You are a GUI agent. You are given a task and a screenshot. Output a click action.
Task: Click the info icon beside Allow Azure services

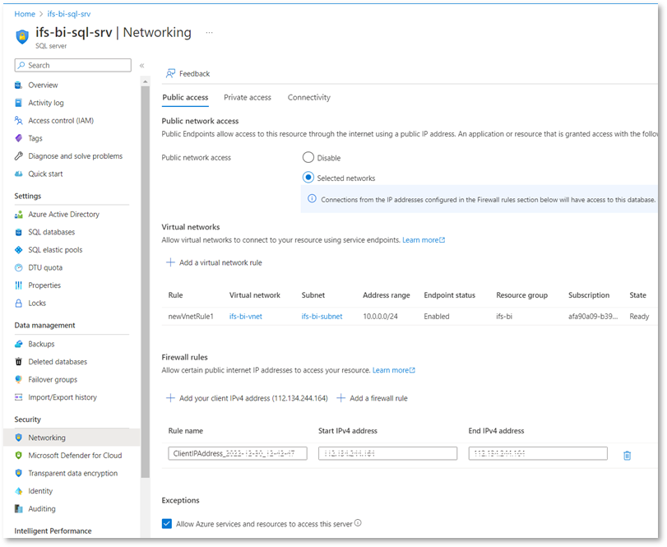pos(358,523)
